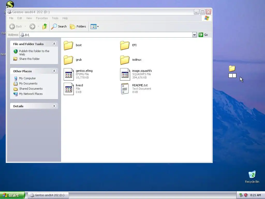Open the boot folder icon

pyautogui.click(x=68, y=45)
